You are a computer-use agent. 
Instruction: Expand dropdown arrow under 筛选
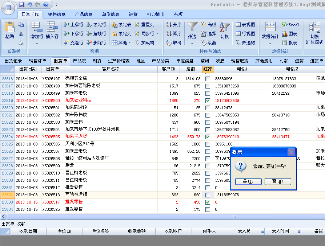point(192,44)
